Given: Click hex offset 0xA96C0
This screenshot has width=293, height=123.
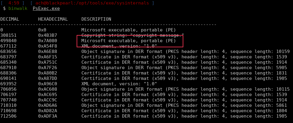Looking at the screenshot, I should pos(47,84).
